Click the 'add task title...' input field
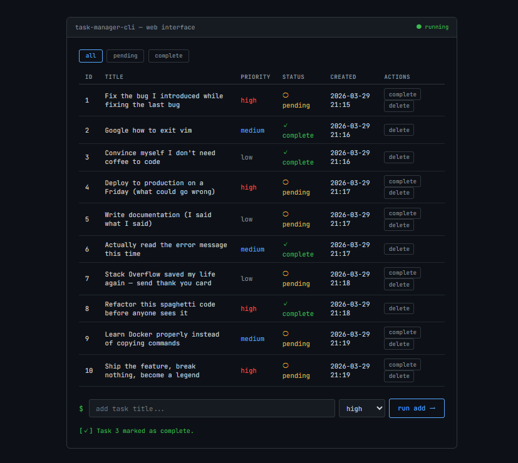This screenshot has height=463, width=518. click(x=213, y=408)
